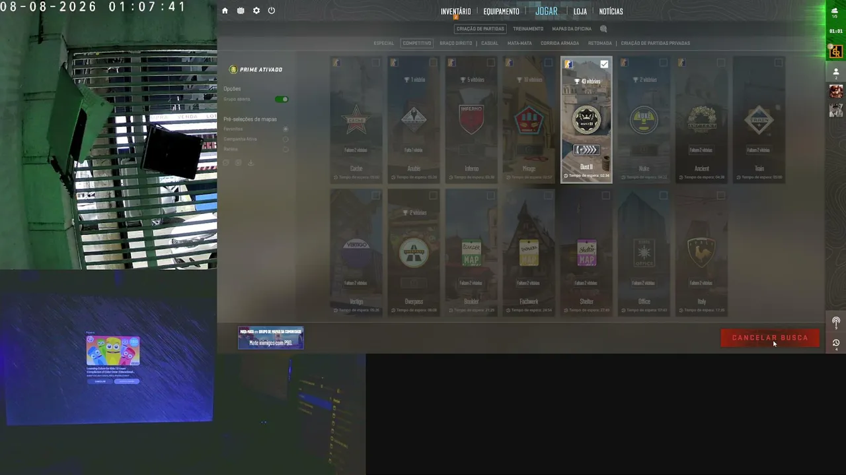The image size is (846, 475).
Task: Check the Office map checkbox
Action: [x=663, y=195]
